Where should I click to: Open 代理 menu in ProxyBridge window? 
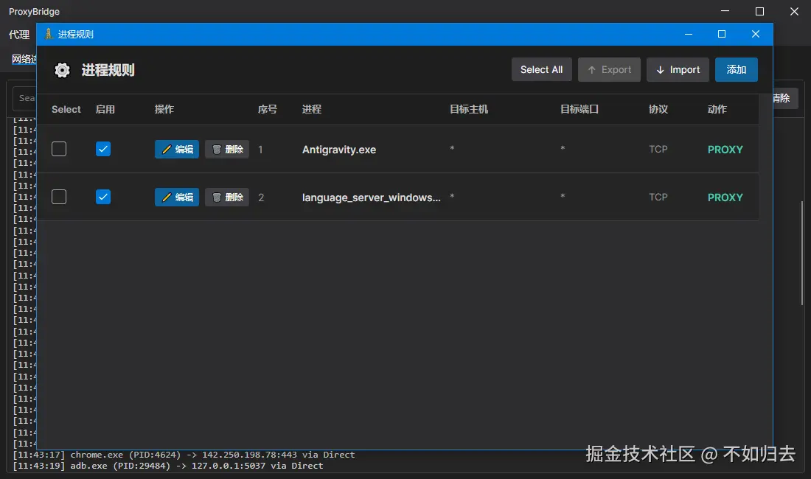point(19,35)
